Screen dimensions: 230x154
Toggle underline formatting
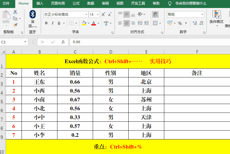point(59,23)
